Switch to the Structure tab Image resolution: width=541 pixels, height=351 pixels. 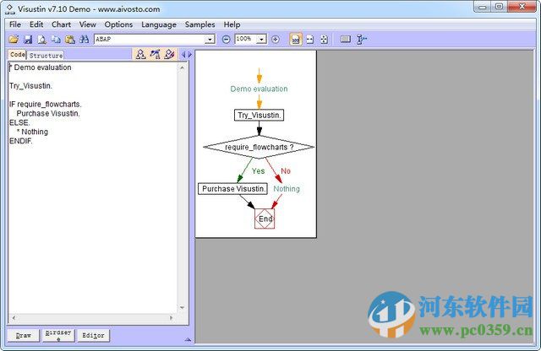[x=46, y=56]
